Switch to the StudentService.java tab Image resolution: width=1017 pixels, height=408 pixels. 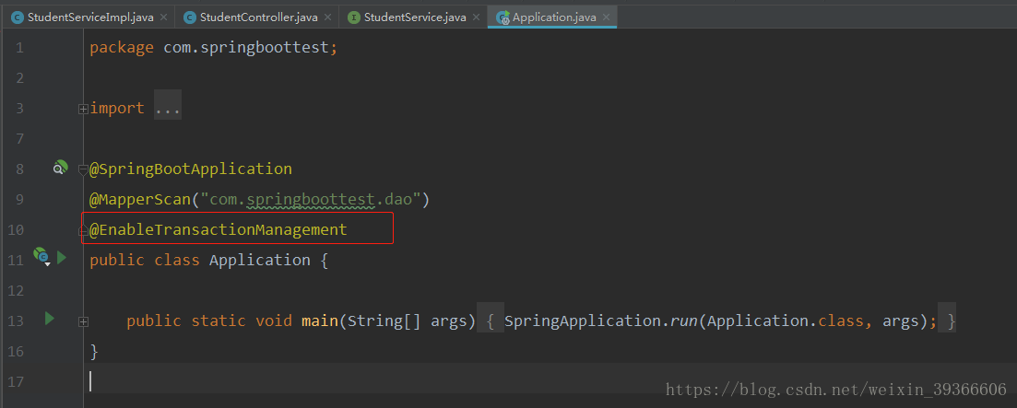(x=415, y=17)
